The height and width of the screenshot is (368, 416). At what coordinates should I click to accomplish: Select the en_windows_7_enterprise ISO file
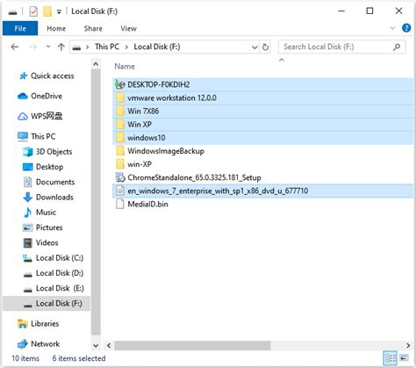click(262, 191)
